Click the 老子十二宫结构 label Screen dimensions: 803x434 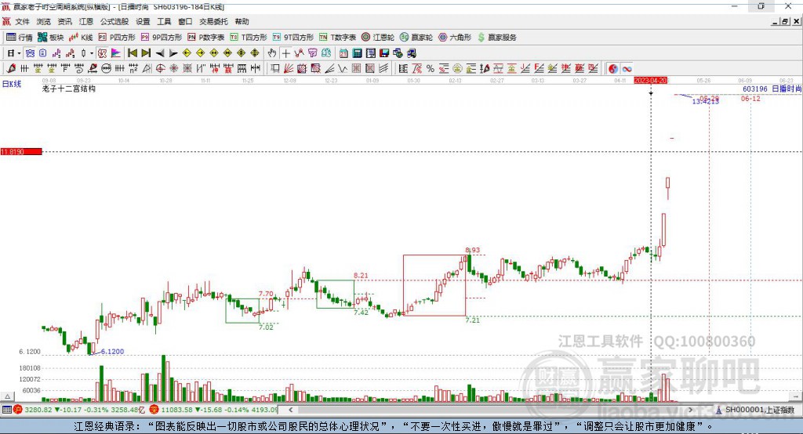tap(69, 89)
